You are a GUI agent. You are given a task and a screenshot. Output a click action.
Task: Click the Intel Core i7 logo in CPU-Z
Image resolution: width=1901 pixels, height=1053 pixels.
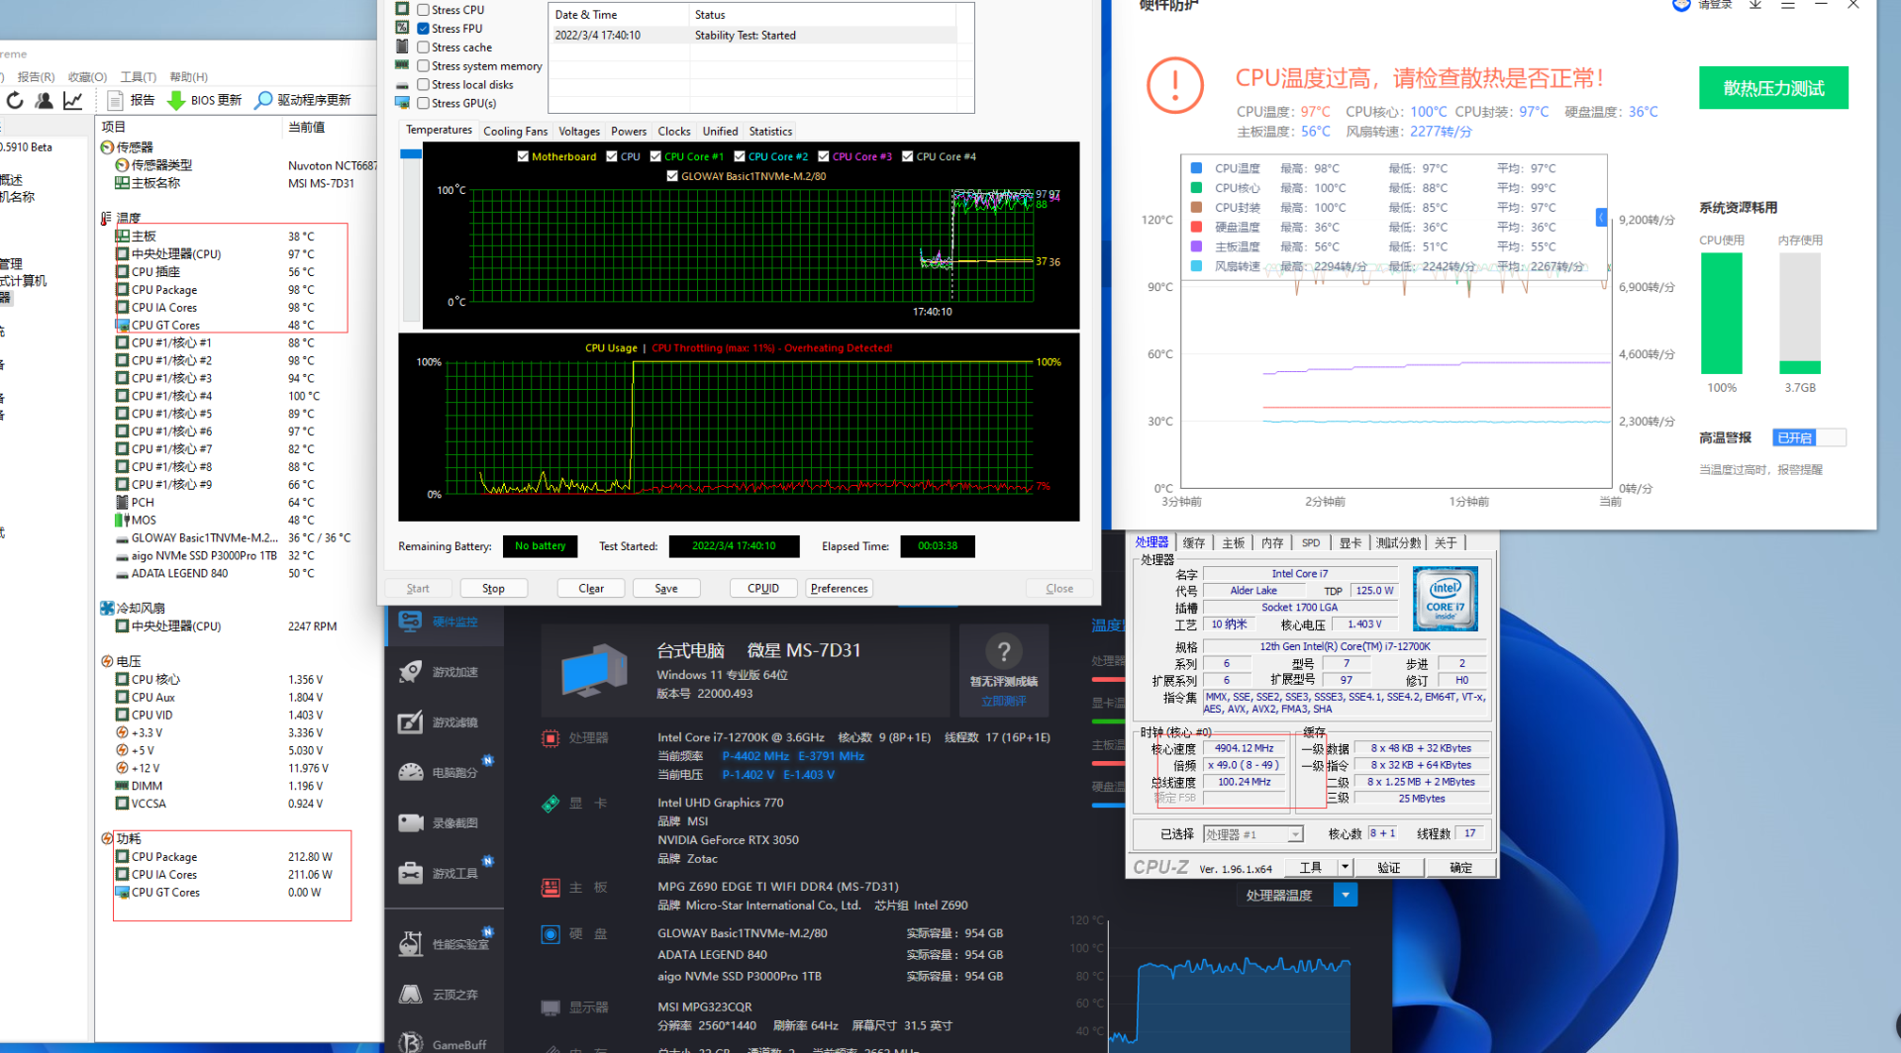[x=1446, y=599]
